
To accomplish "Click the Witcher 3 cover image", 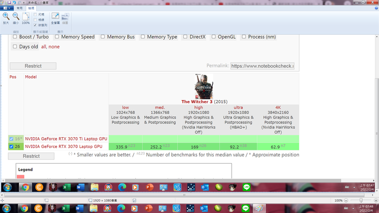I will (204, 86).
